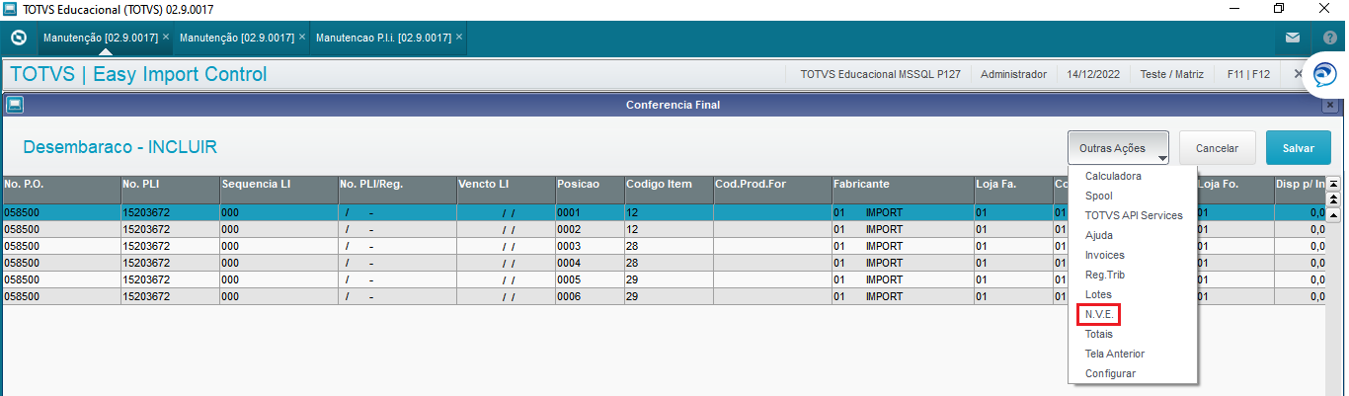Click the Cancelar button

coord(1217,148)
